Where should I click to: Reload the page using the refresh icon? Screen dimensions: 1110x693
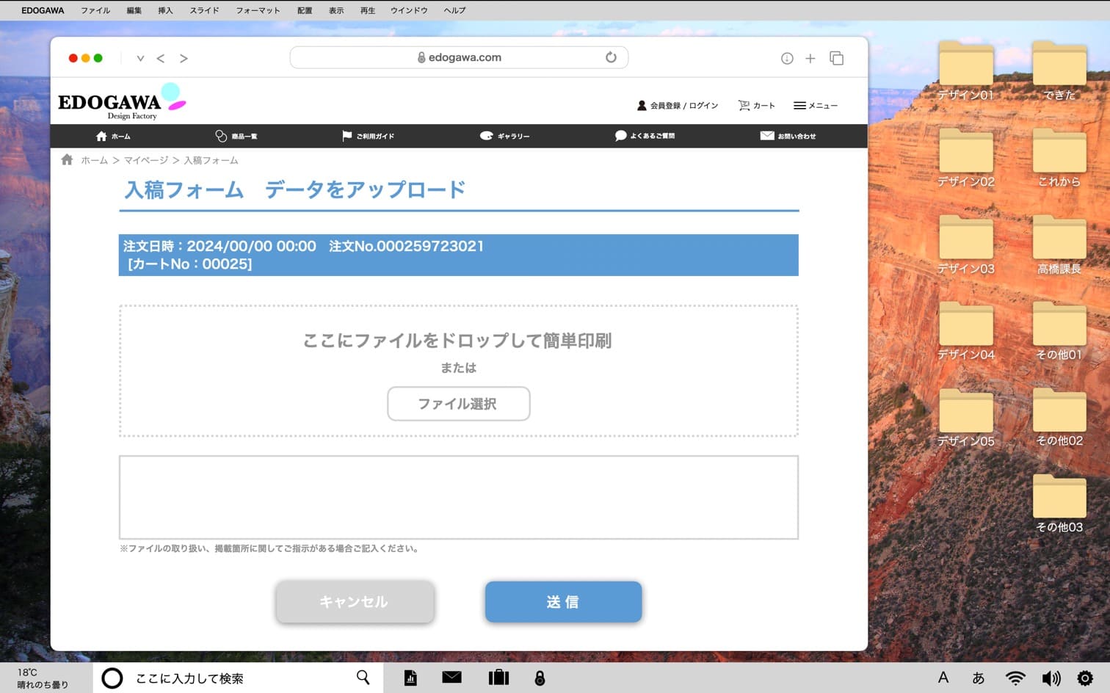coord(611,57)
